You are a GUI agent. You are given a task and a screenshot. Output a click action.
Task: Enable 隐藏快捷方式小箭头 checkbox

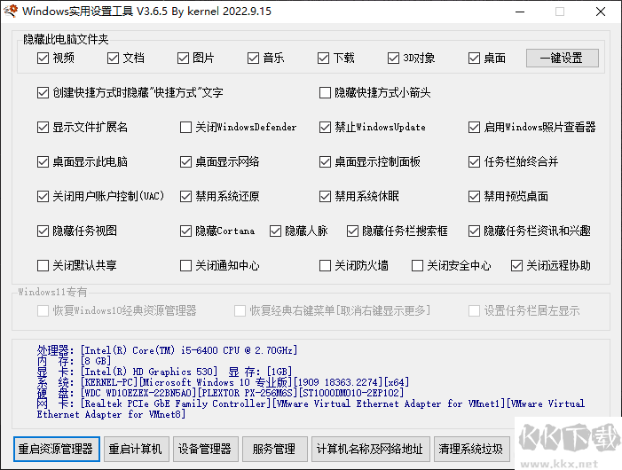(325, 93)
